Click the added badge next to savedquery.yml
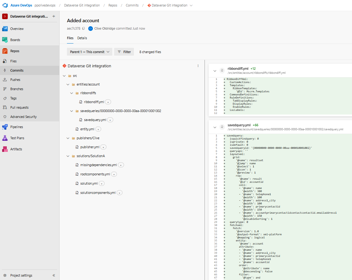This screenshot has width=352, height=280. tap(110, 120)
